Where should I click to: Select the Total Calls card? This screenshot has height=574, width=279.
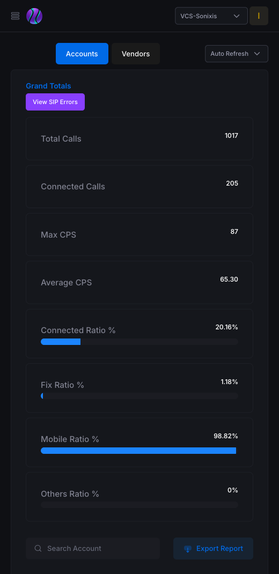(x=139, y=139)
